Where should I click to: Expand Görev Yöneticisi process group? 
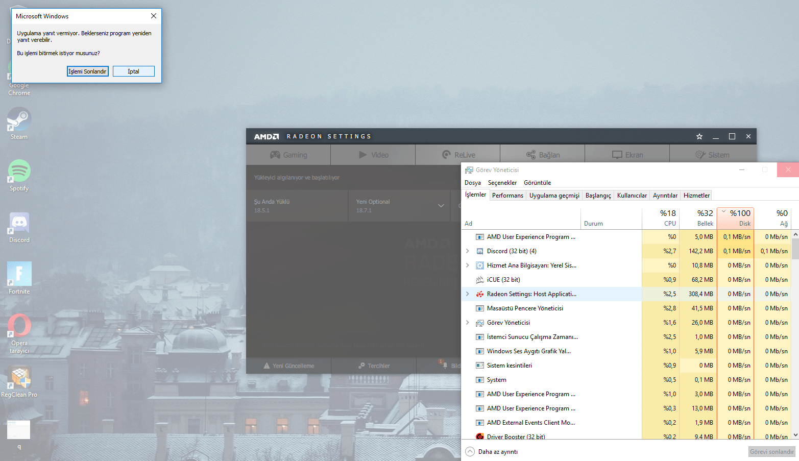pos(468,323)
